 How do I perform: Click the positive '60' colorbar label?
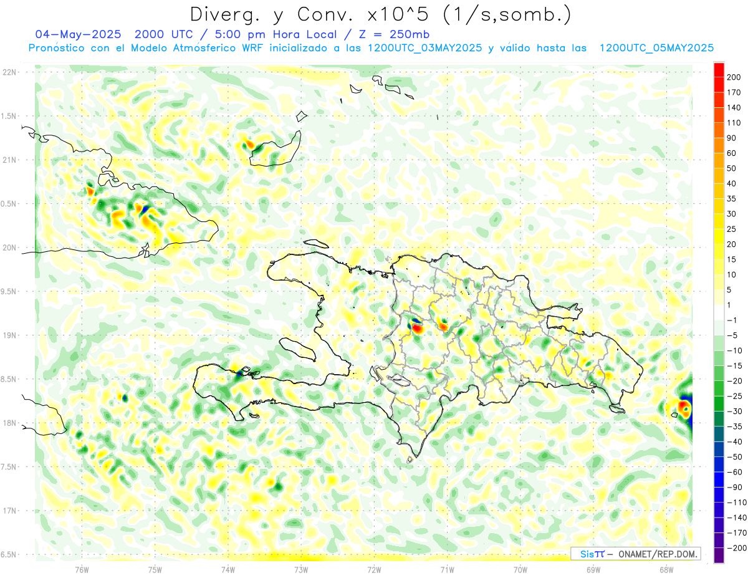733,153
